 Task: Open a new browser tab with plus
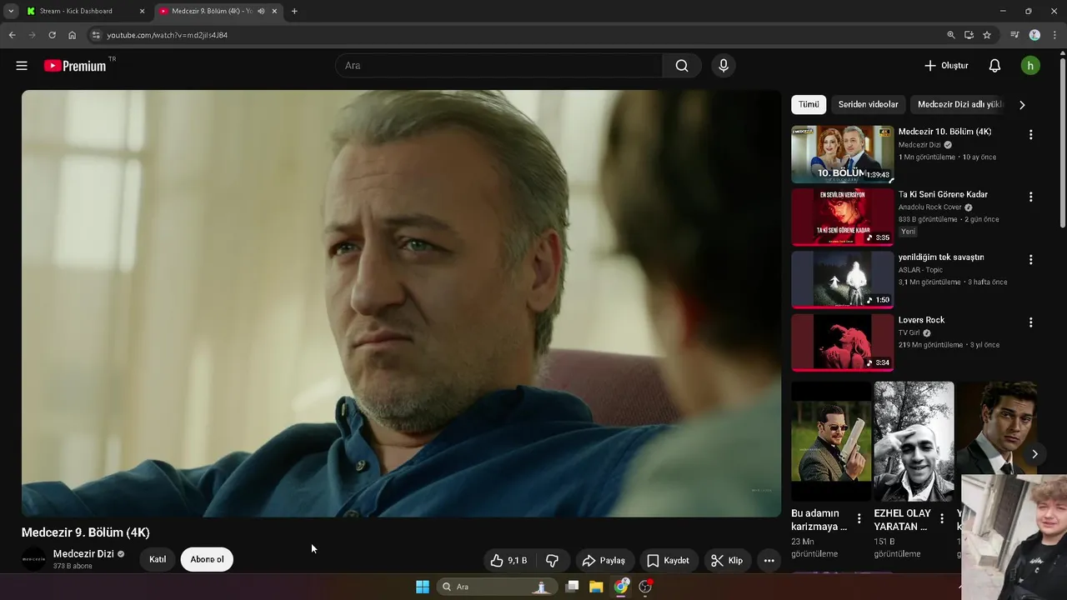click(x=294, y=11)
